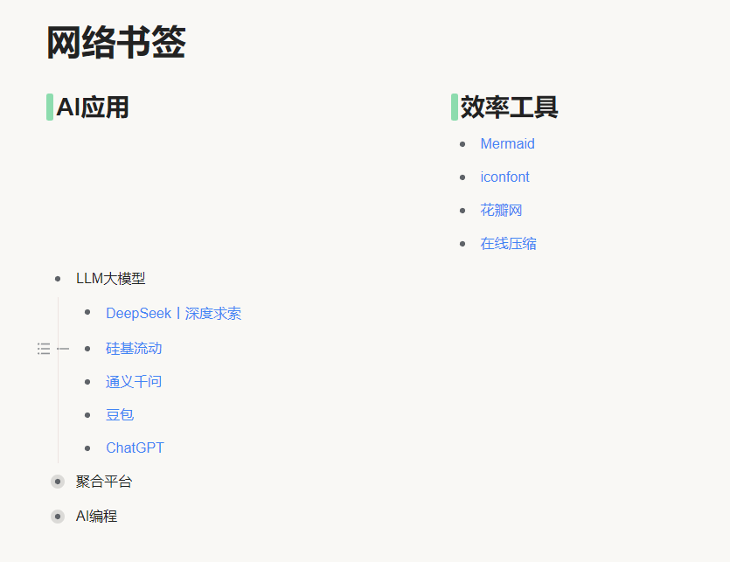
Task: Click the bullet before 在线压缩
Action: click(462, 244)
